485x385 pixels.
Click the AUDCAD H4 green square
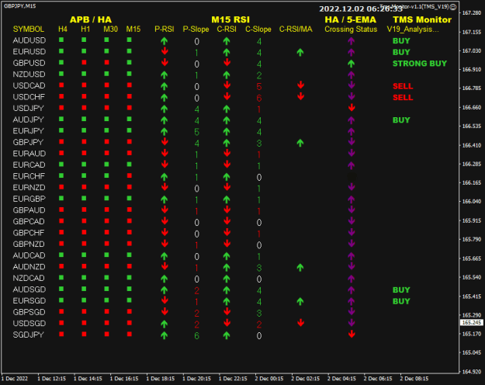pos(61,255)
